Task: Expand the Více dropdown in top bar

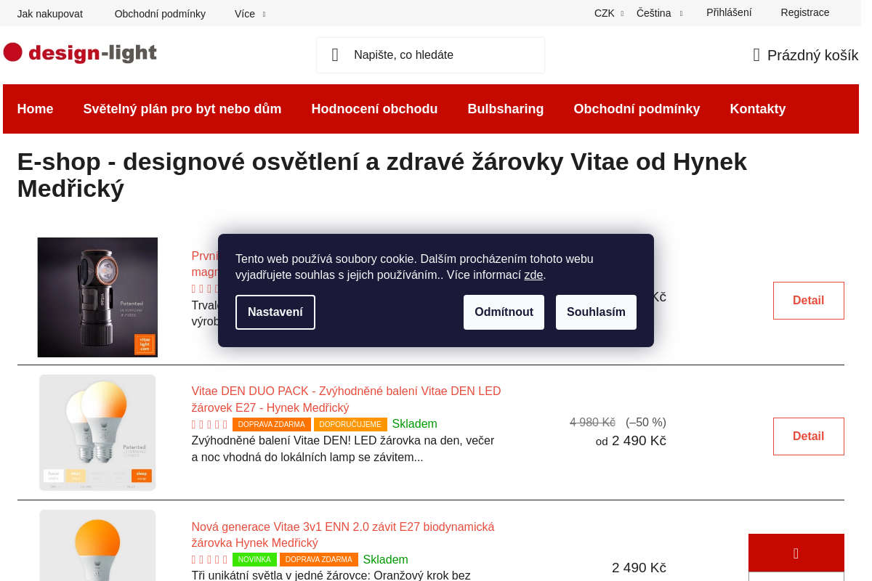Action: click(250, 14)
